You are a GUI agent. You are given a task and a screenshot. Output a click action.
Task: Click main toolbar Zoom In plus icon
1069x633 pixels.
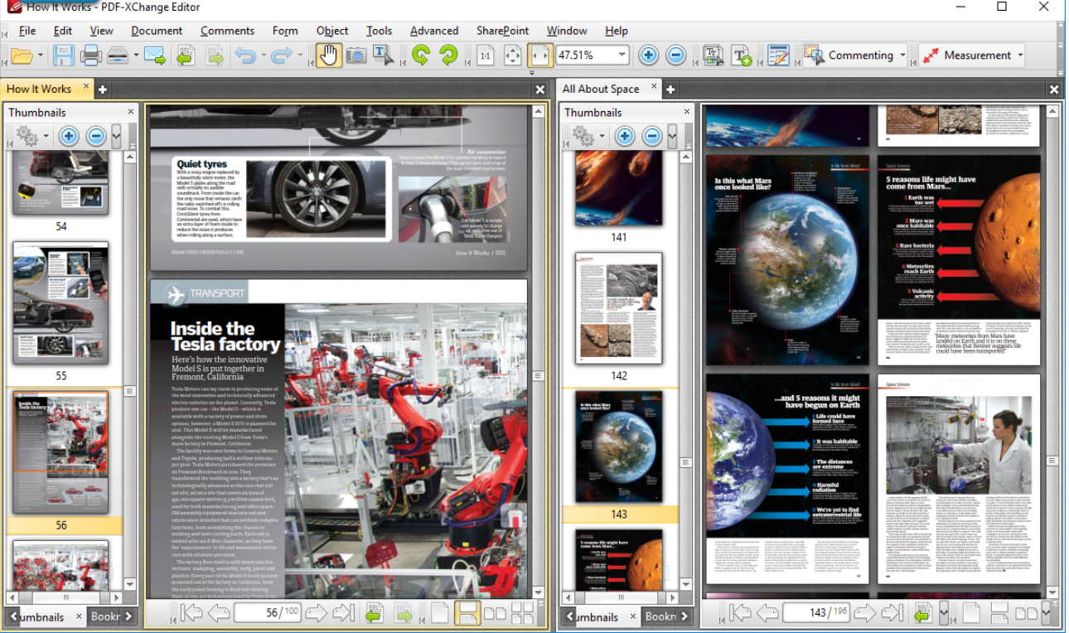(x=648, y=56)
